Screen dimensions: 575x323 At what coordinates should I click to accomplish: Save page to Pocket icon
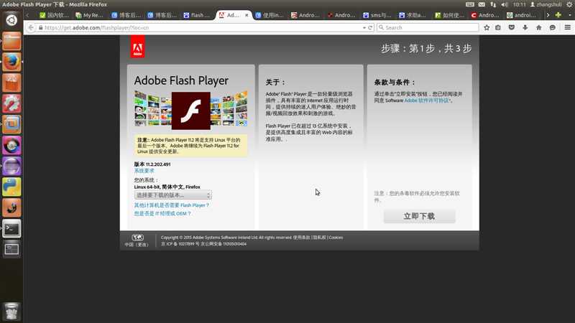pos(512,27)
